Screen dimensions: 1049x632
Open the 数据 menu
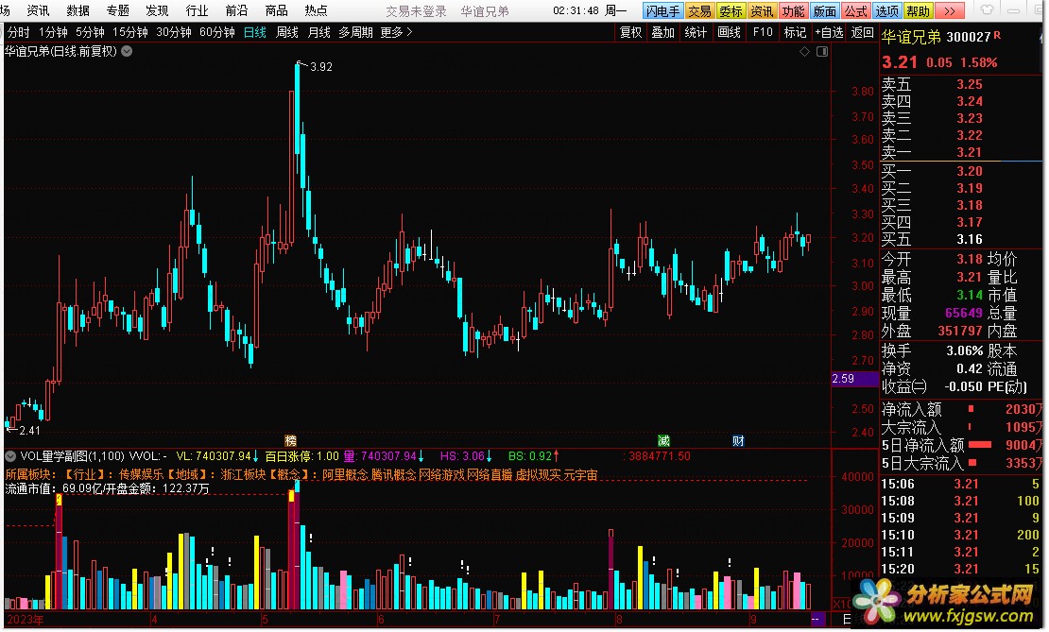pos(77,10)
